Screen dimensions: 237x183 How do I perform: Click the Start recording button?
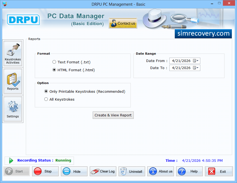pyautogui.click(x=17, y=171)
